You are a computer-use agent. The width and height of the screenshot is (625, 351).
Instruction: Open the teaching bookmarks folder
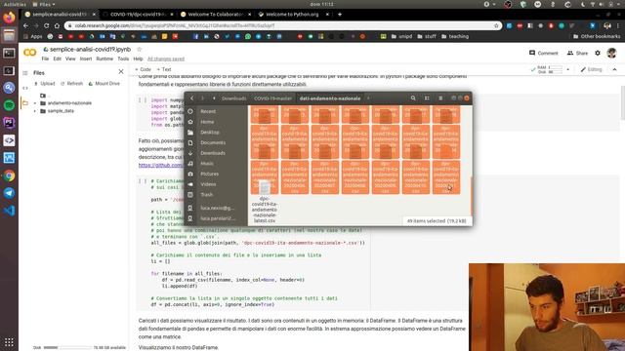tap(455, 36)
